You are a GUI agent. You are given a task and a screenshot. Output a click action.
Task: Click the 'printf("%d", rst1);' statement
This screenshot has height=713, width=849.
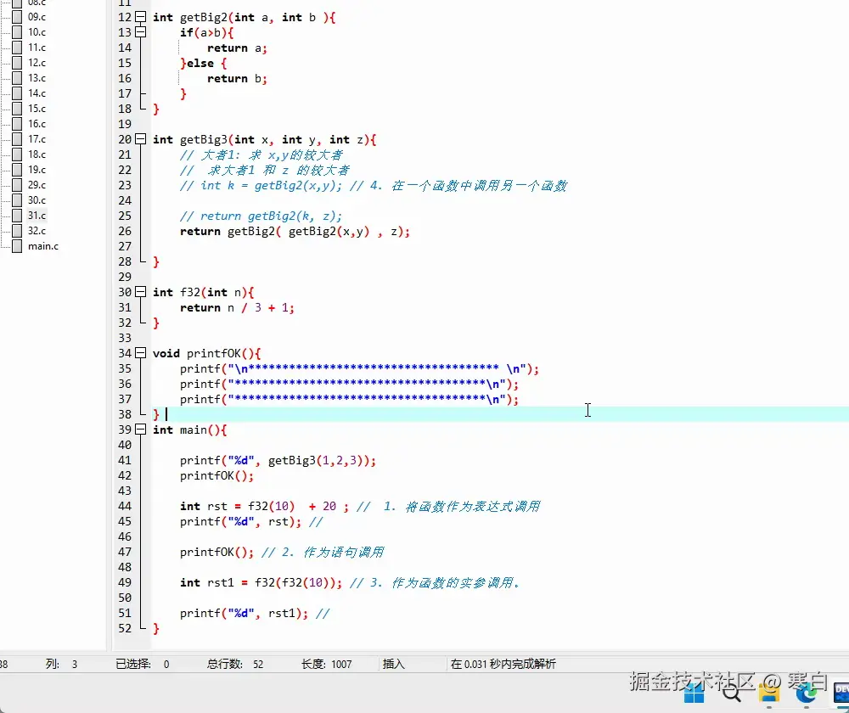tap(245, 614)
